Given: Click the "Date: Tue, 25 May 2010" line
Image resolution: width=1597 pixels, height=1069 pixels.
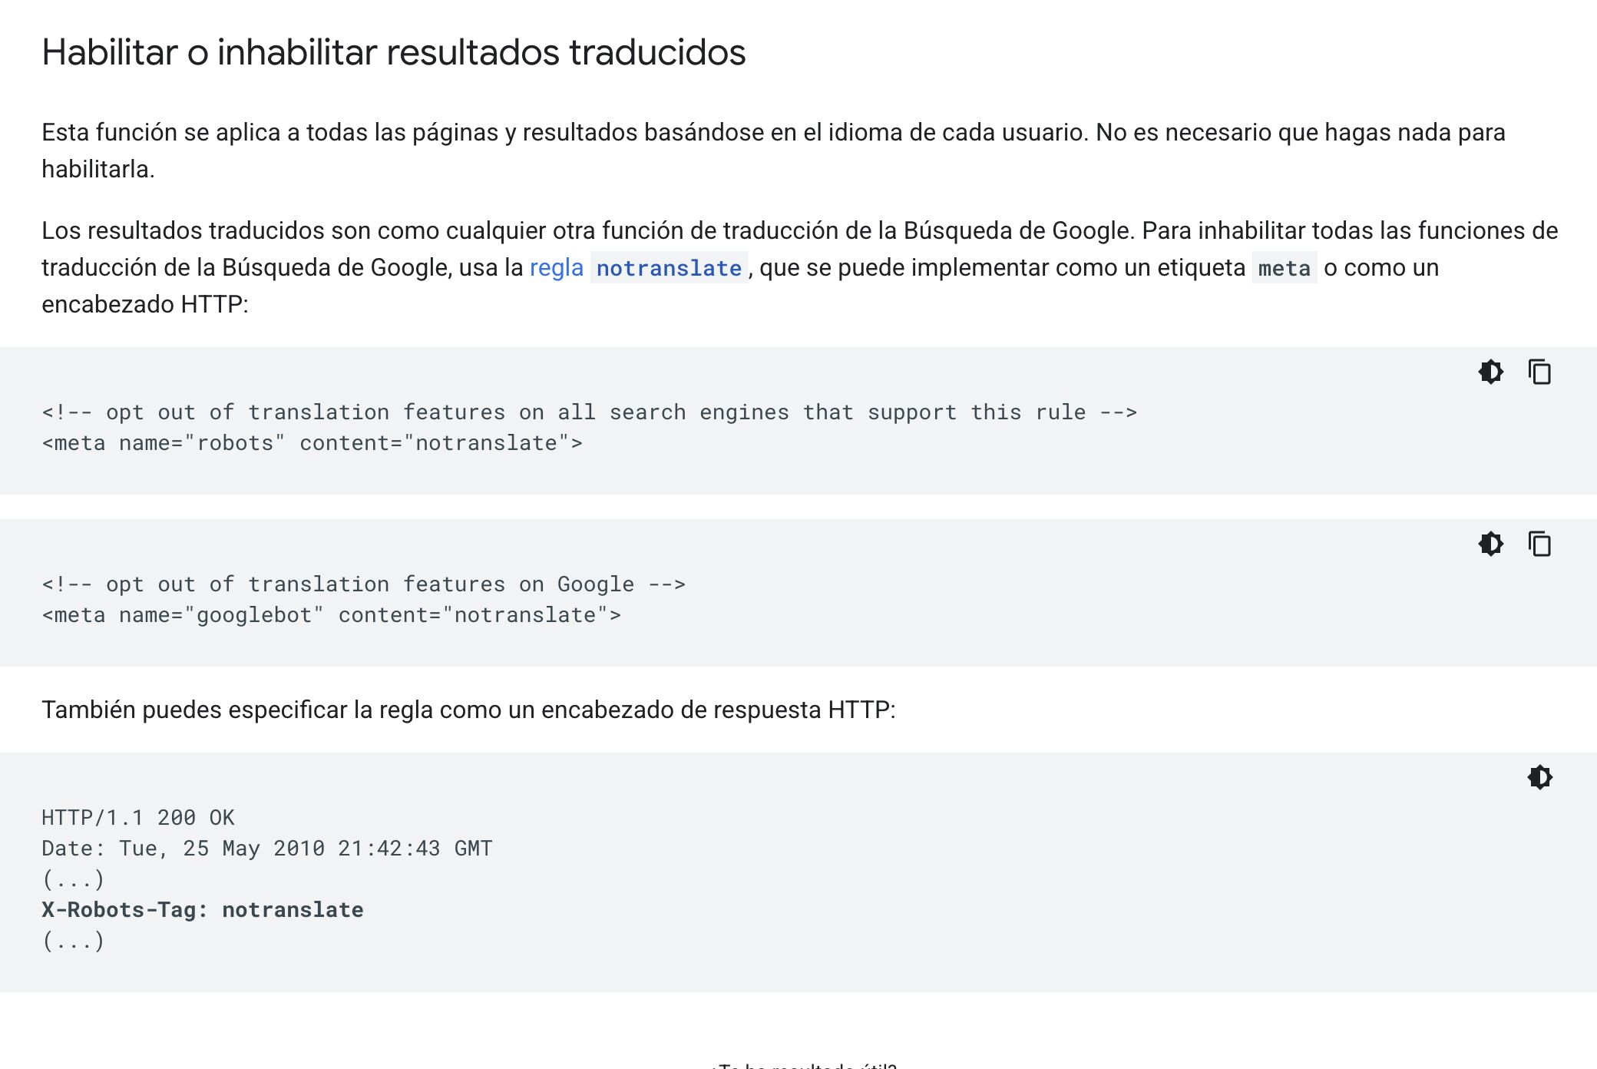Looking at the screenshot, I should pos(266,849).
